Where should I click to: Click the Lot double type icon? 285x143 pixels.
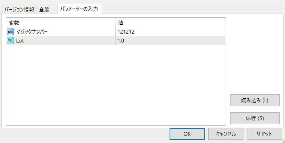[10, 41]
